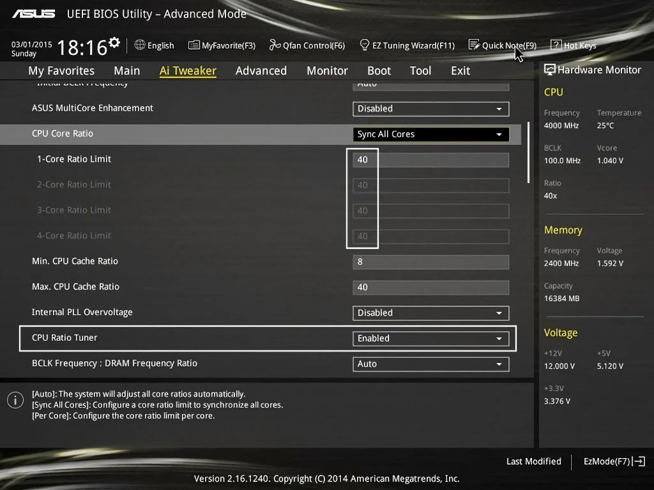This screenshot has height=490, width=654.
Task: Click the ASUS logo
Action: 34,14
